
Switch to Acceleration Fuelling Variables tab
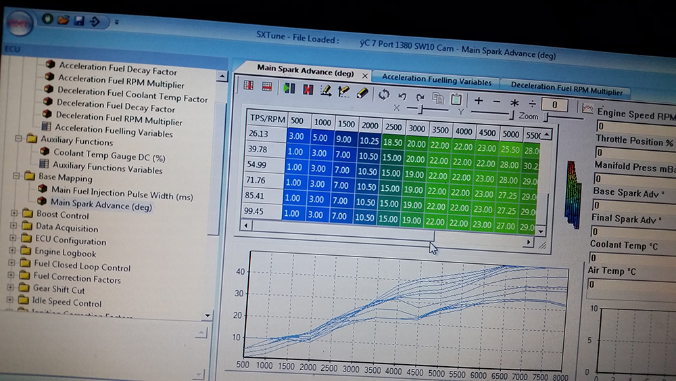(x=436, y=81)
